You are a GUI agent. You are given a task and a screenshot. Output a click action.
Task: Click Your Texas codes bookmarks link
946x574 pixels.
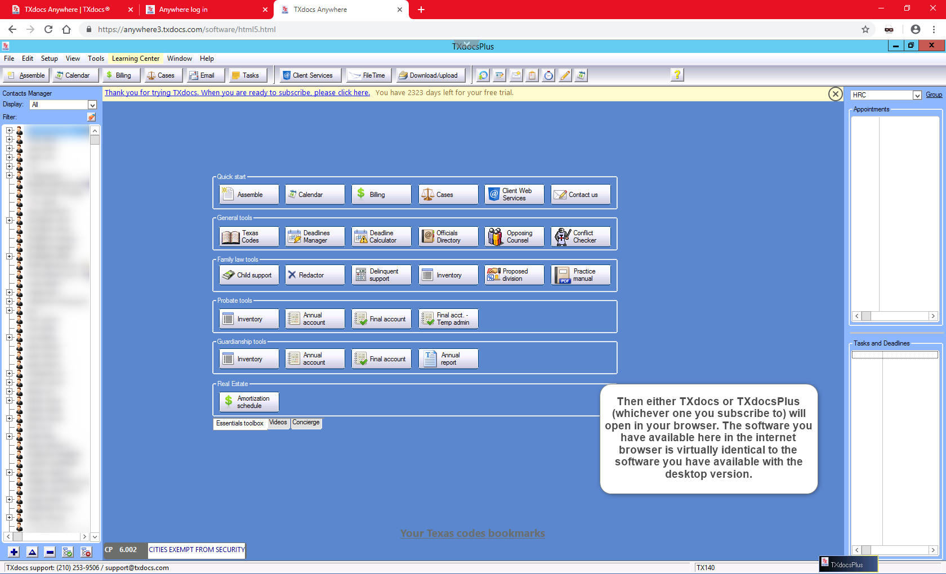[472, 533]
